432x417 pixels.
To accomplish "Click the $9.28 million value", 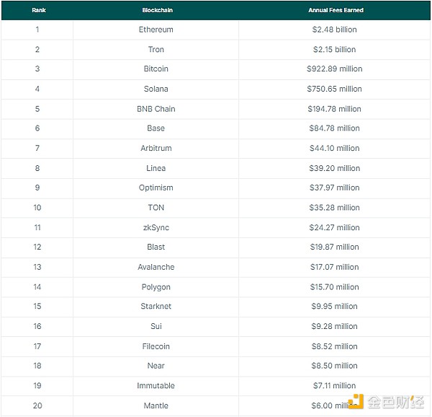I will [335, 326].
